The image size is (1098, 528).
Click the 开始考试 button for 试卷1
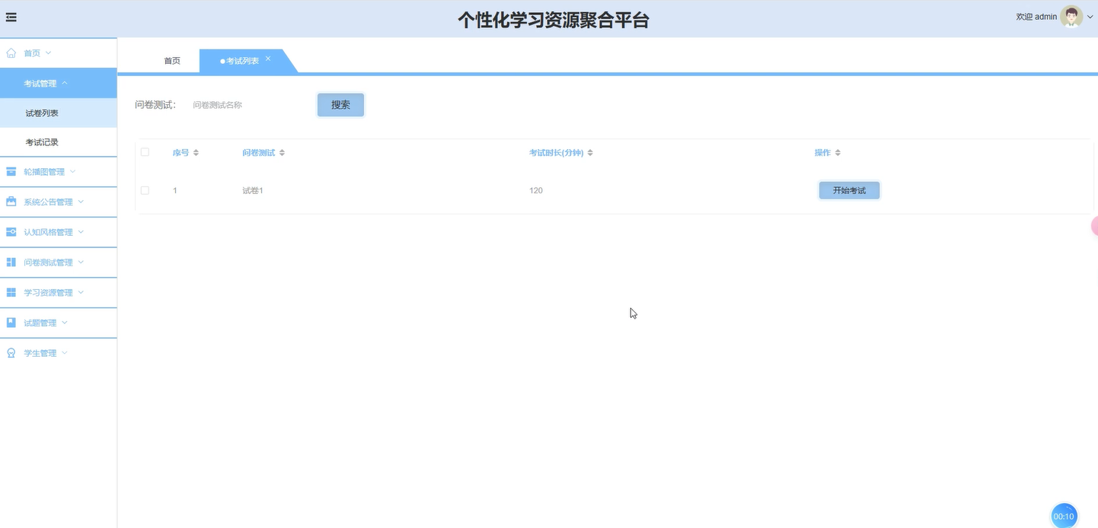click(849, 190)
